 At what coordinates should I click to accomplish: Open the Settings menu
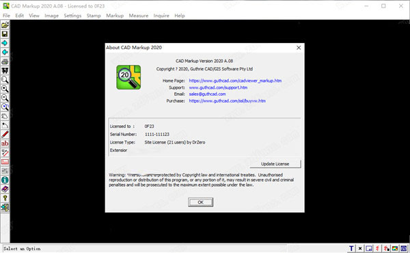coord(72,16)
